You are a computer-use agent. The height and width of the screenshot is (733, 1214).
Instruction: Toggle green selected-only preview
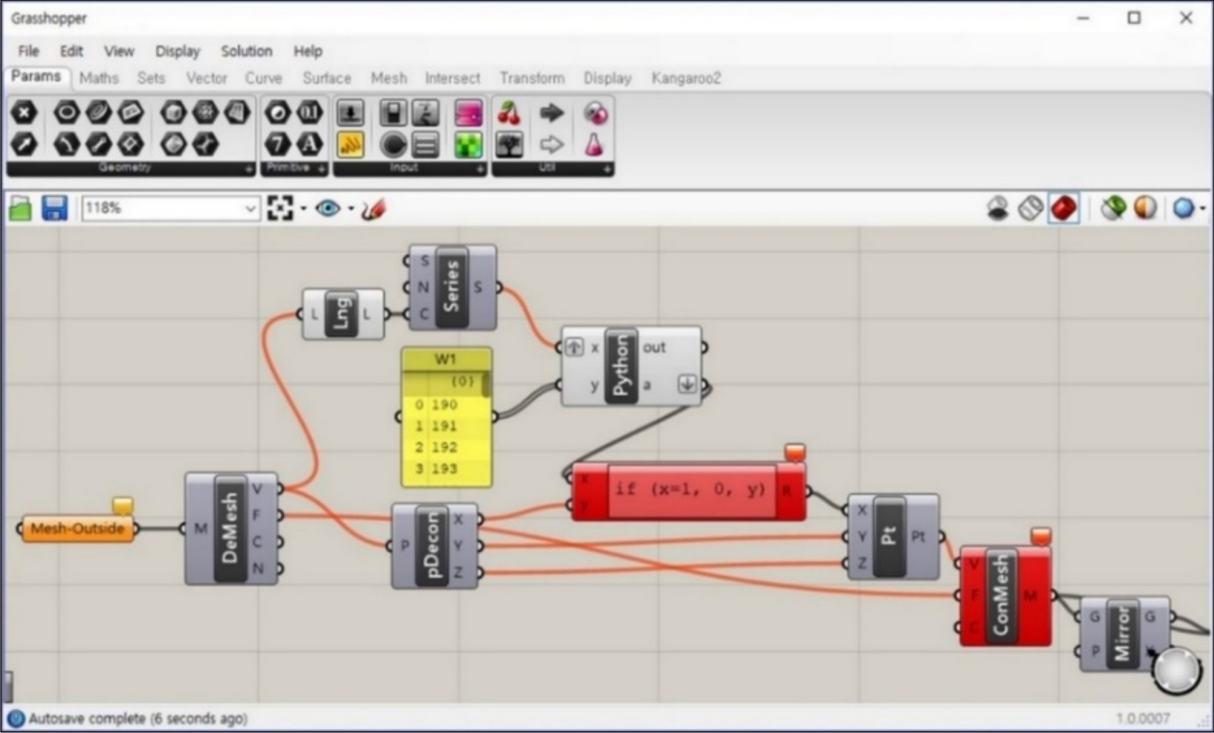tap(1113, 208)
